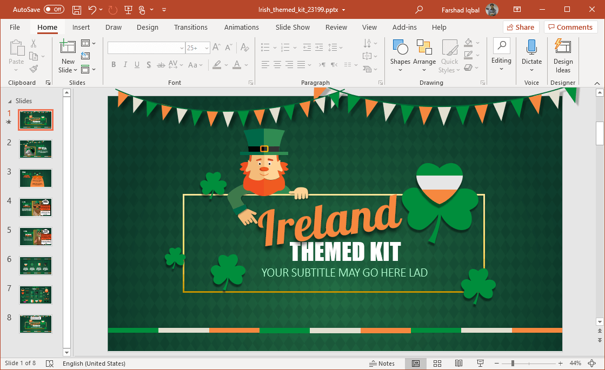Toggle Normal view button in status bar

[416, 364]
